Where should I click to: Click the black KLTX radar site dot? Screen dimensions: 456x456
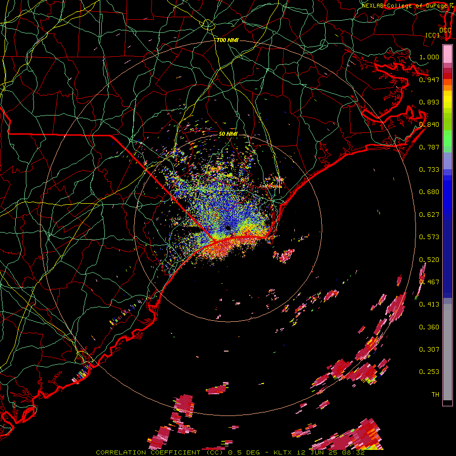[228, 227]
